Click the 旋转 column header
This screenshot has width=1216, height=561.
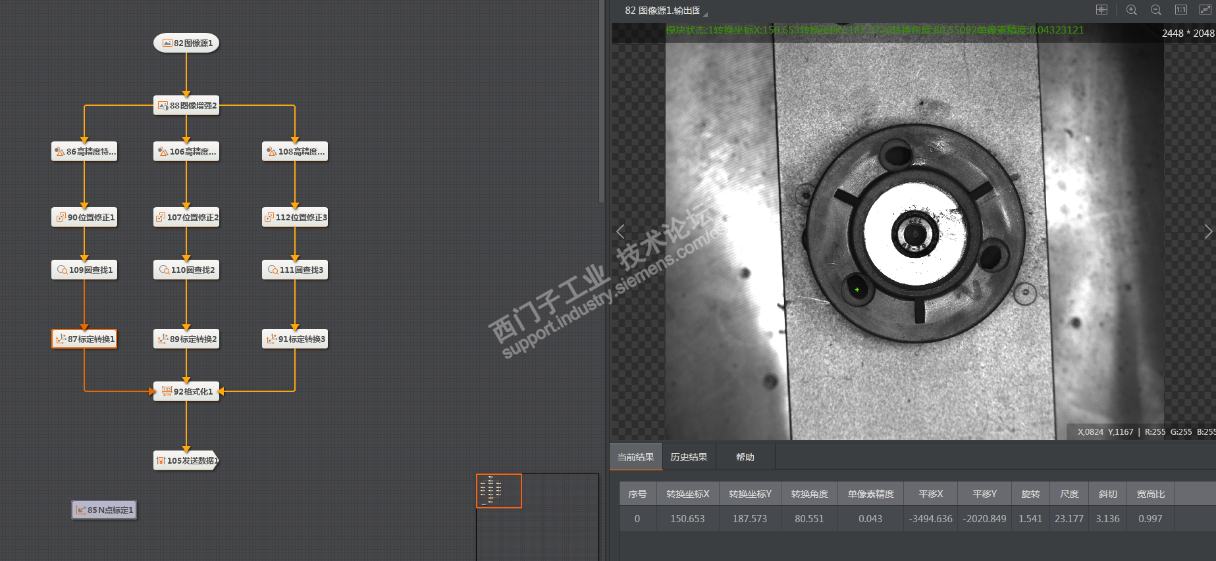coord(1030,494)
